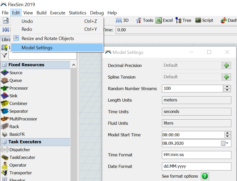
Task: Open the Execute menu
Action: 58,13
